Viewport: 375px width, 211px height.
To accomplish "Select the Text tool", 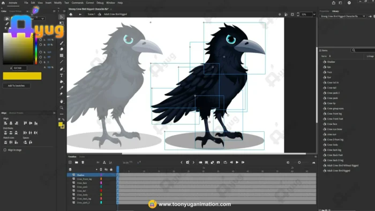I will point(62,76).
